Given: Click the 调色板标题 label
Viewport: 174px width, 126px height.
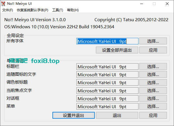Looking at the screenshot, I should tap(17, 82).
